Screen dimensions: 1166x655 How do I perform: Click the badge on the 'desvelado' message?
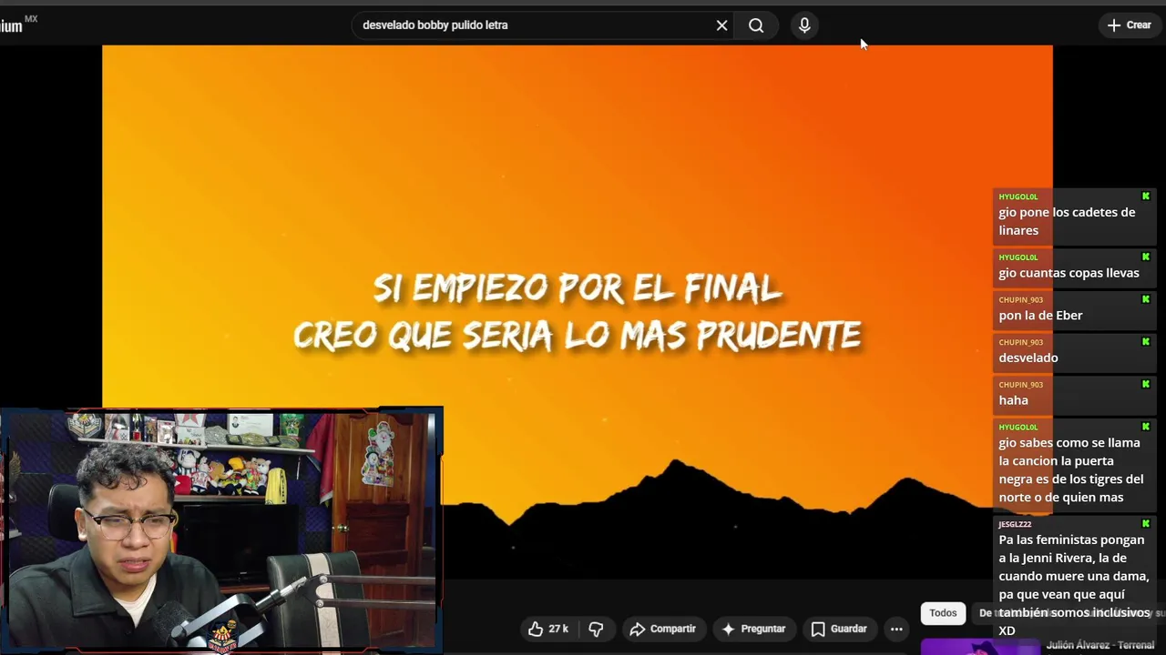tap(1146, 341)
